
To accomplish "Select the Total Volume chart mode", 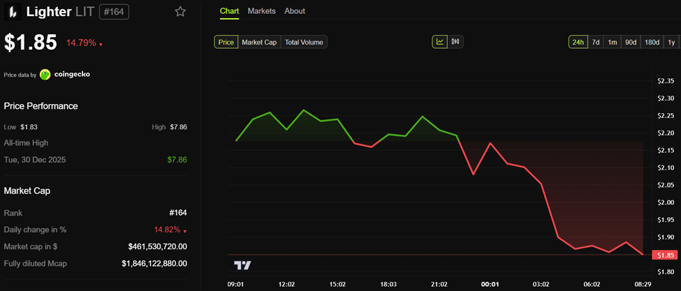I will coord(304,42).
